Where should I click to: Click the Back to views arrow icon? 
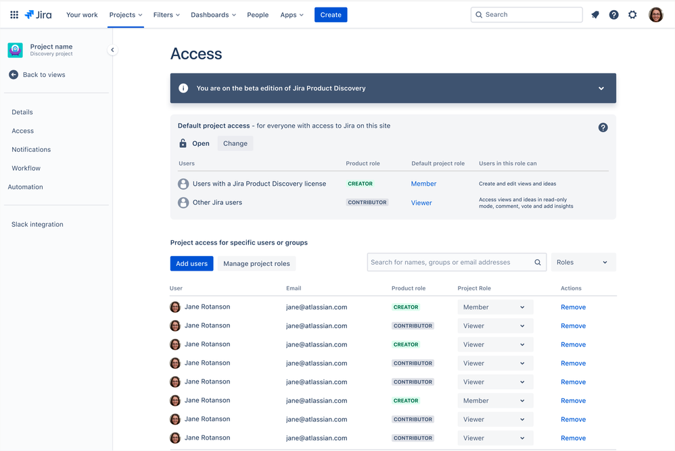(14, 75)
